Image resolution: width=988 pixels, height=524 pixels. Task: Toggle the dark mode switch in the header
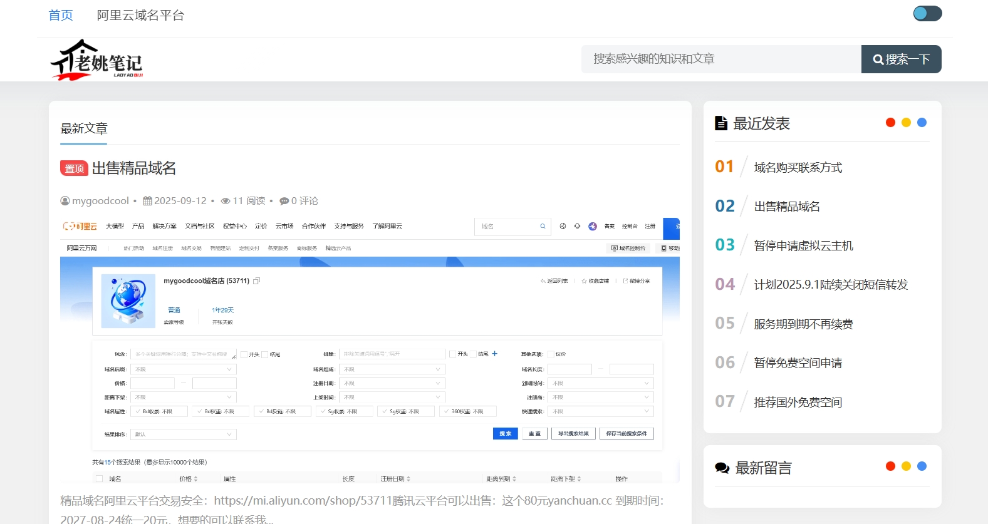pyautogui.click(x=927, y=14)
